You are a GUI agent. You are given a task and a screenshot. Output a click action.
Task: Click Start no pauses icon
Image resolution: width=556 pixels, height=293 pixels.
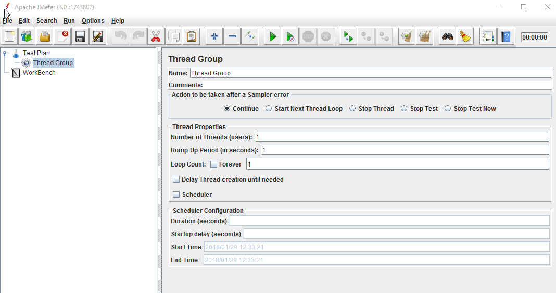290,36
